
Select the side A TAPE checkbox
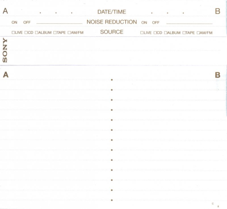pyautogui.click(x=55, y=33)
